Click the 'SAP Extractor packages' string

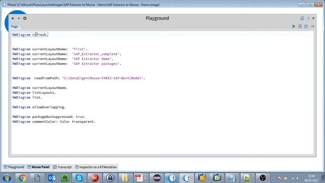coord(95,64)
